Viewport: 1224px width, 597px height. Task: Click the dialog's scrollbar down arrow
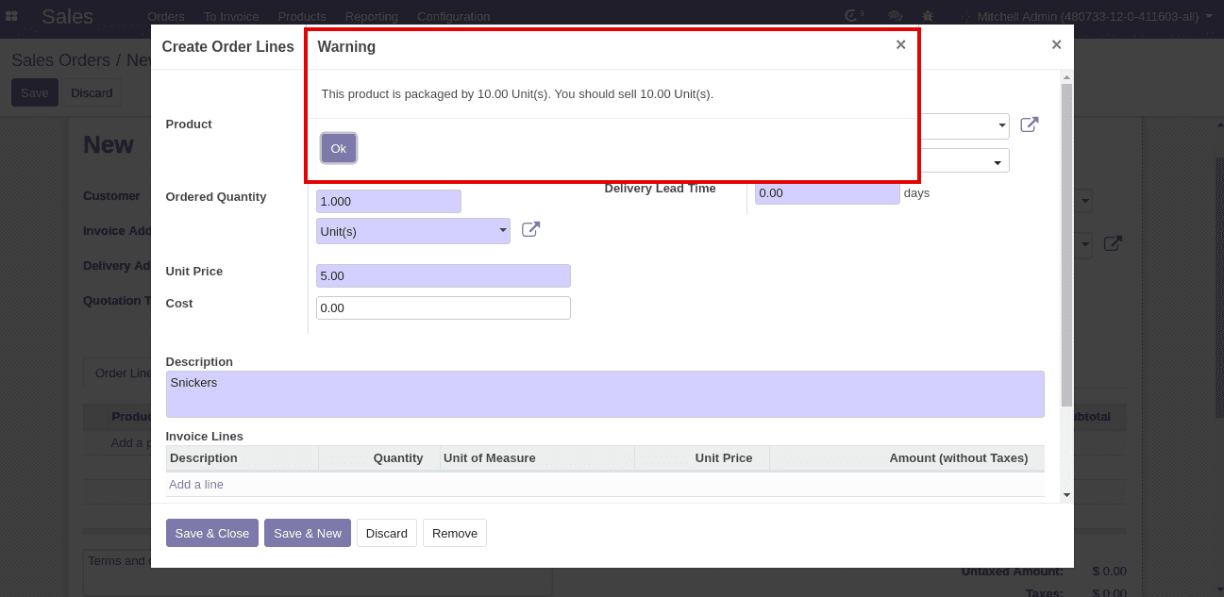1066,494
